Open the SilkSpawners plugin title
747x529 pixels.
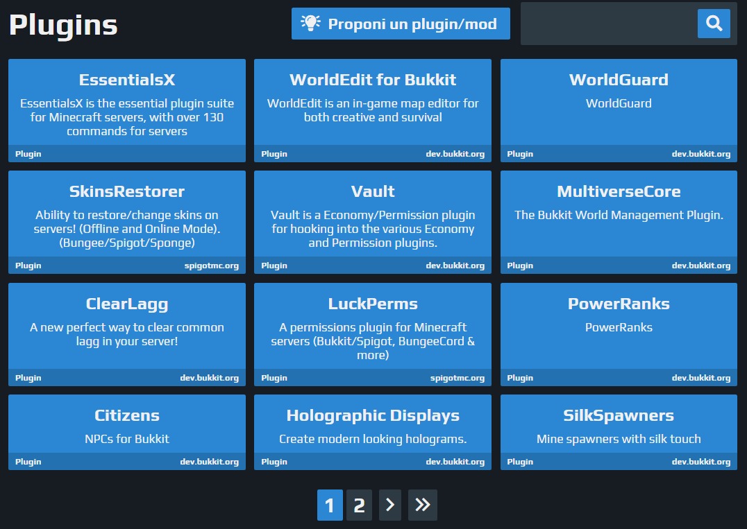tap(619, 416)
